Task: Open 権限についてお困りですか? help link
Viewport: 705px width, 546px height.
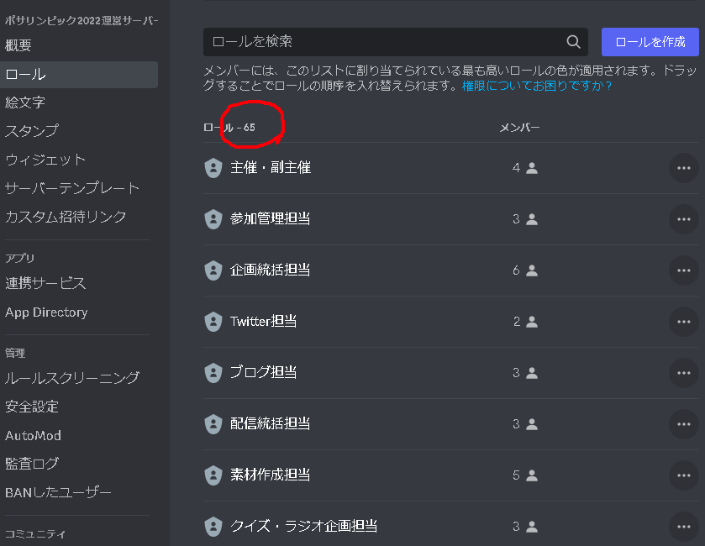Action: click(537, 86)
